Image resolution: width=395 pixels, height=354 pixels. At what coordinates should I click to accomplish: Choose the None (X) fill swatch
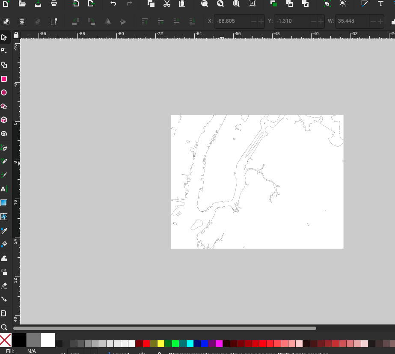click(6, 340)
